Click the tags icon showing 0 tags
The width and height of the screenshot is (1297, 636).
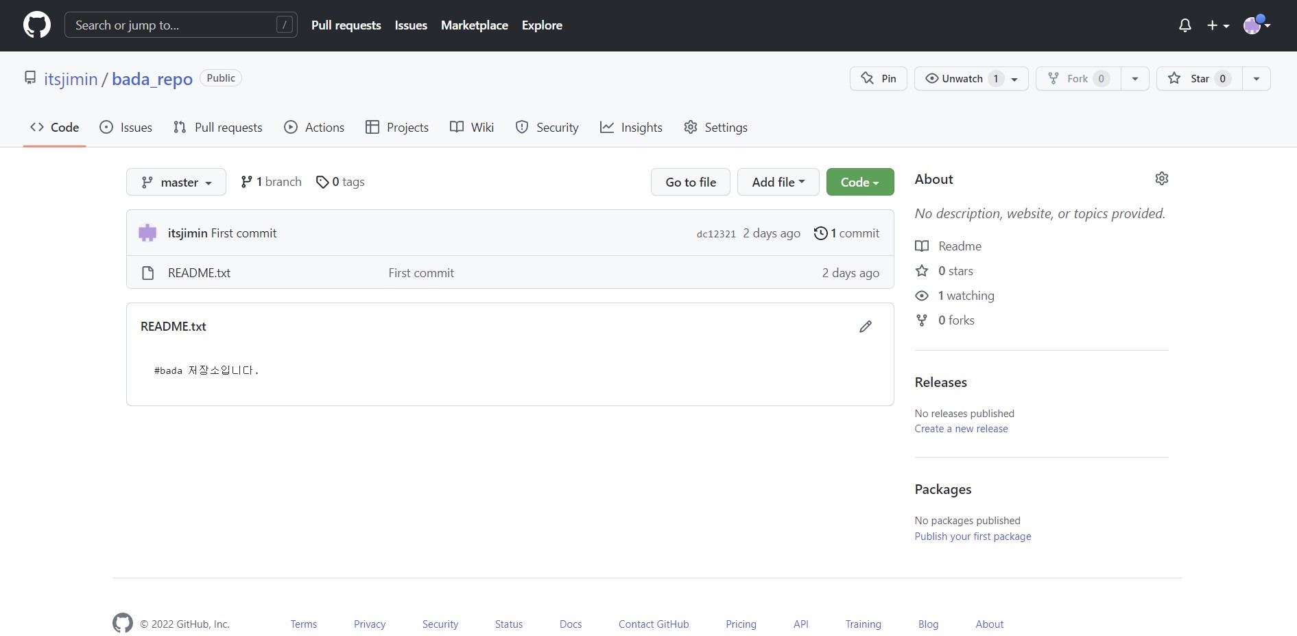(x=322, y=182)
